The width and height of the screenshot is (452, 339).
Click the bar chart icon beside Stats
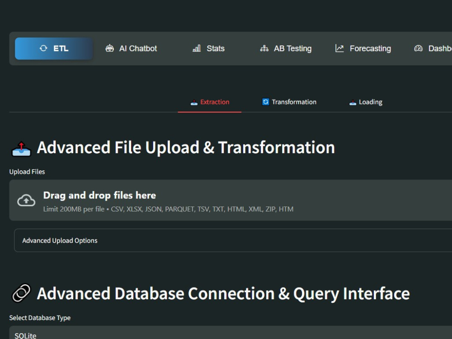[197, 48]
